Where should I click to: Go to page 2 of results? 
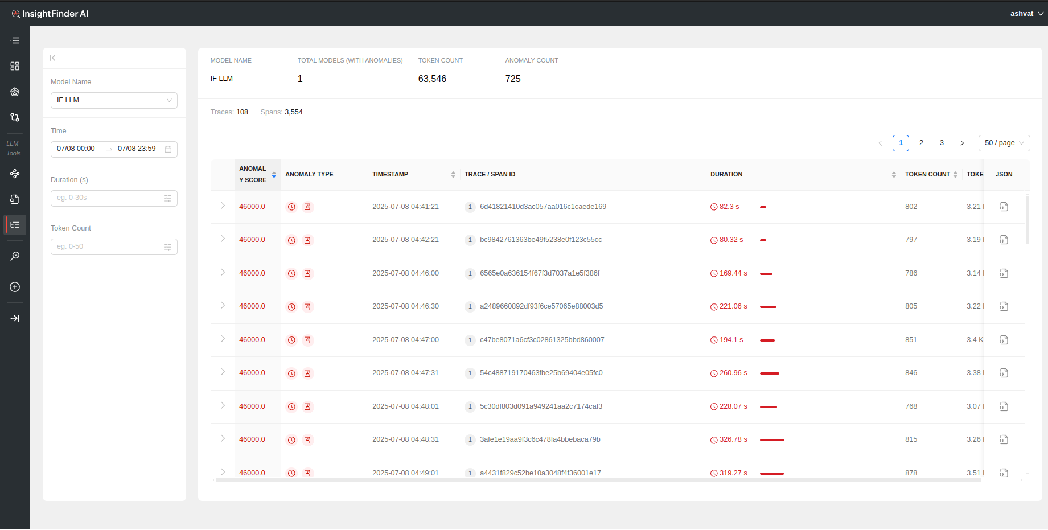921,143
